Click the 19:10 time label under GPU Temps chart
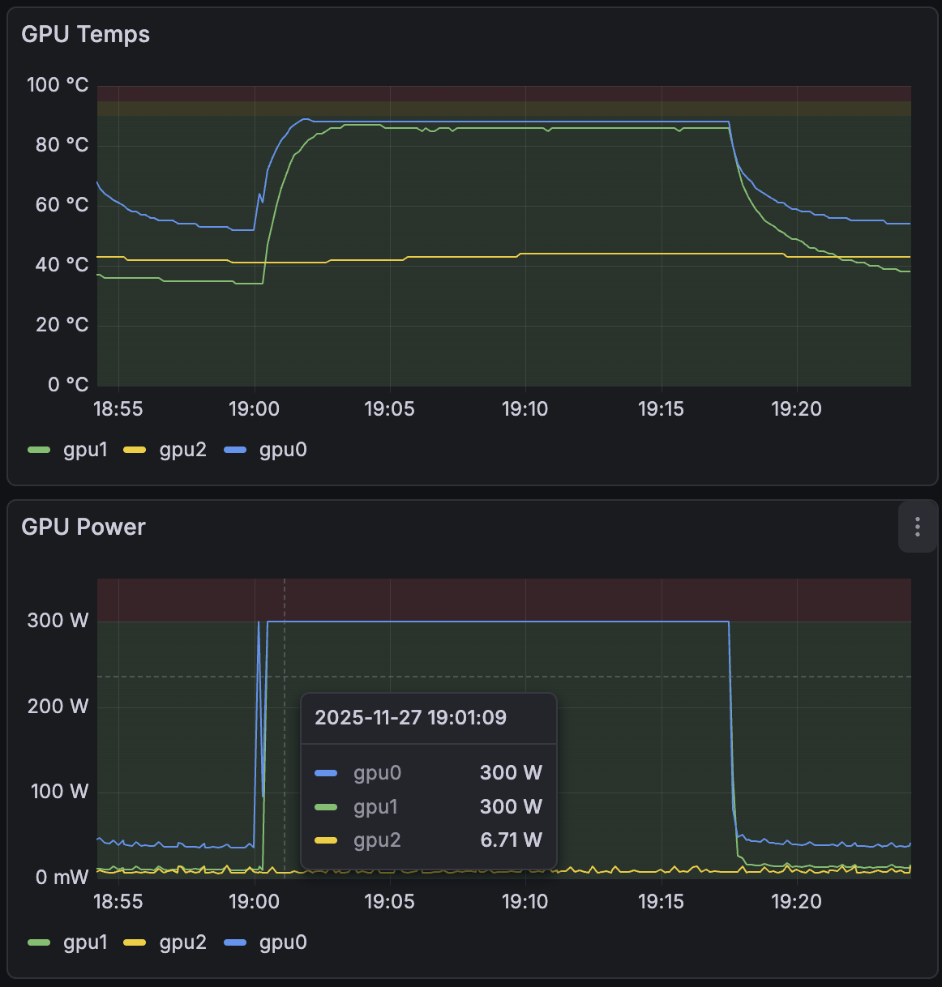 525,409
